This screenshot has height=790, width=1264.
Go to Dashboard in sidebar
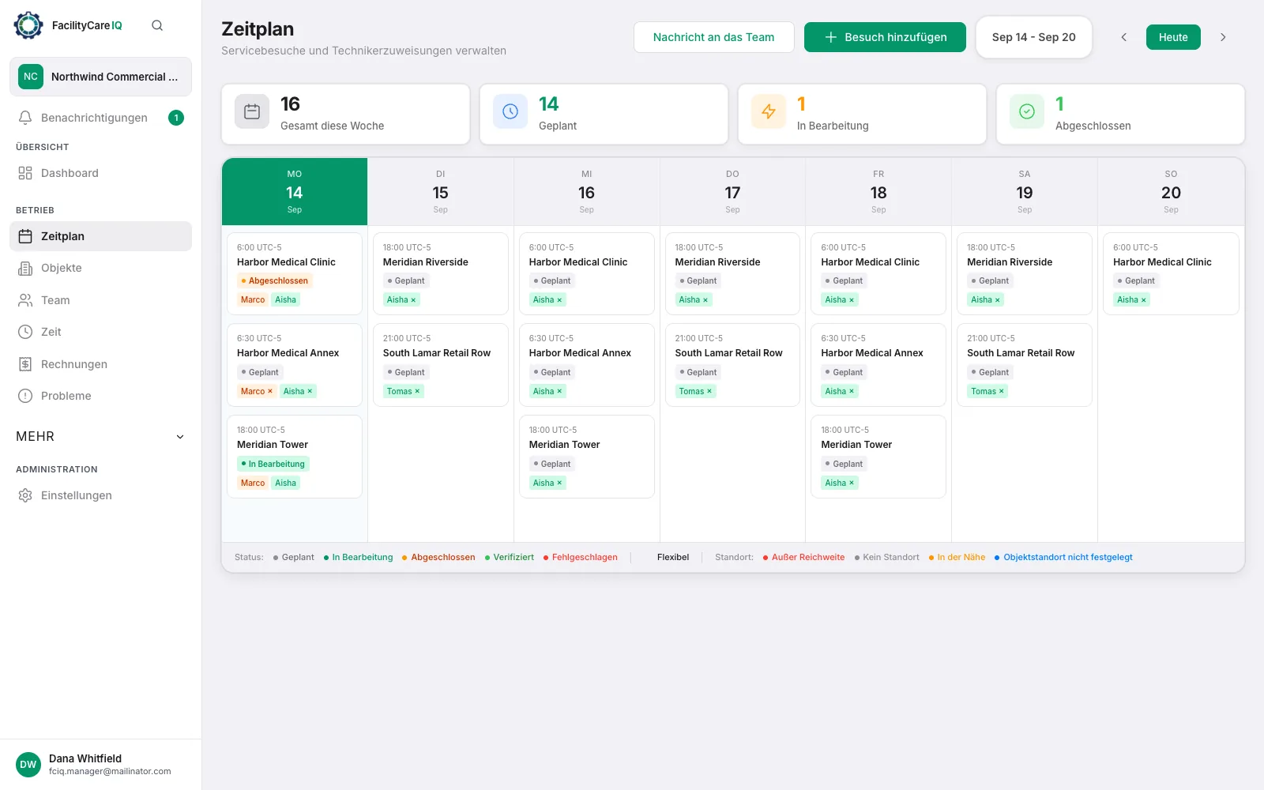click(x=100, y=173)
